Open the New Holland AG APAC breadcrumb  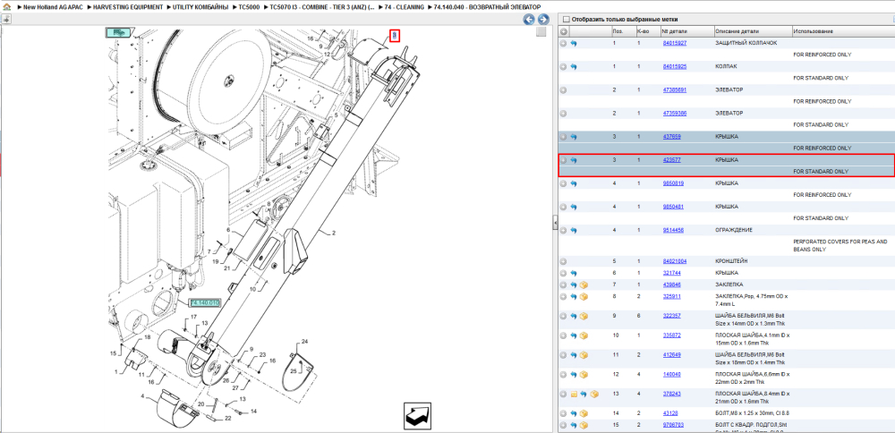(x=51, y=7)
